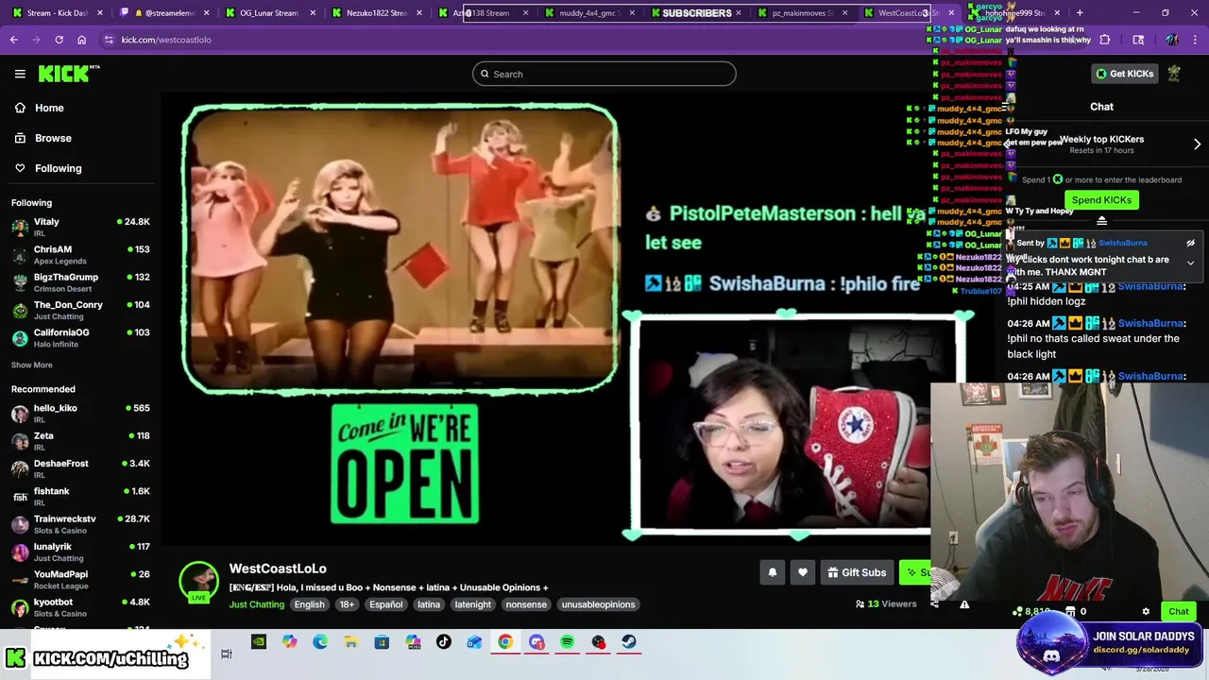This screenshot has height=680, width=1209.
Task: Open TikTok from the taskbar
Action: [443, 642]
